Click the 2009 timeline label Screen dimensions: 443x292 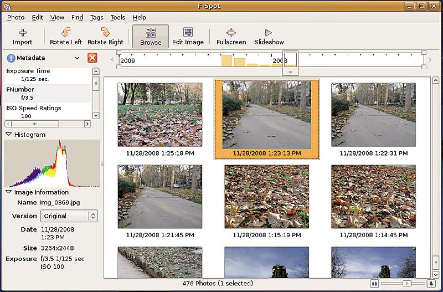click(128, 60)
